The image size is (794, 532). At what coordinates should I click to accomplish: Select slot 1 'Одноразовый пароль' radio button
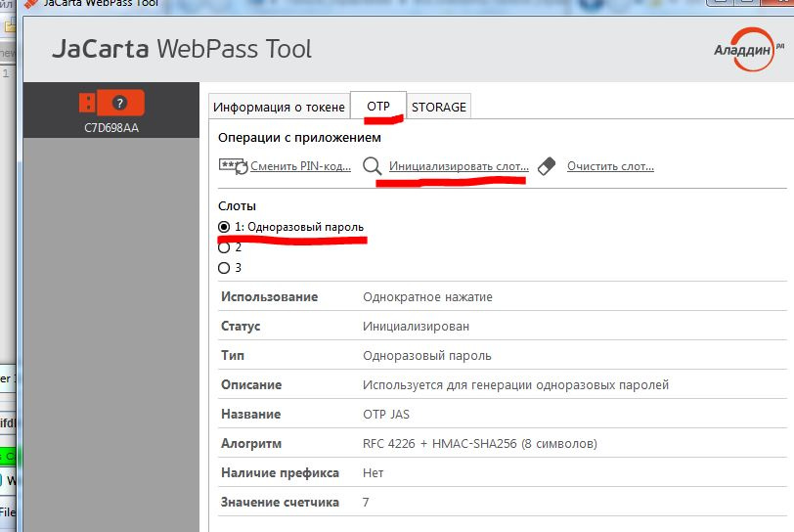(224, 227)
